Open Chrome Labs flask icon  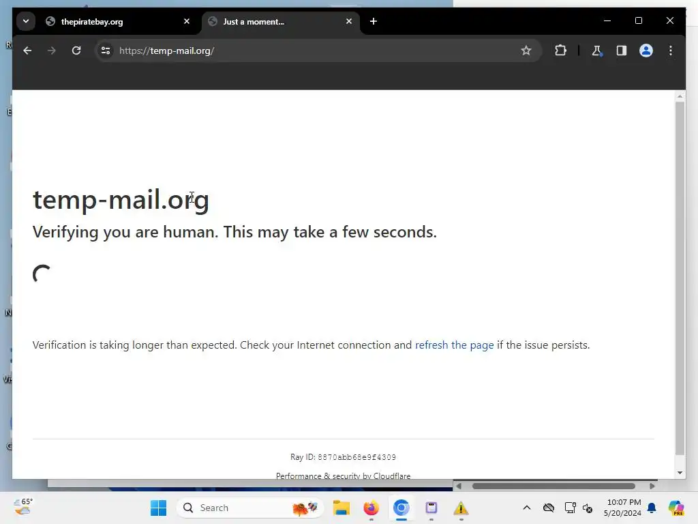pos(597,50)
